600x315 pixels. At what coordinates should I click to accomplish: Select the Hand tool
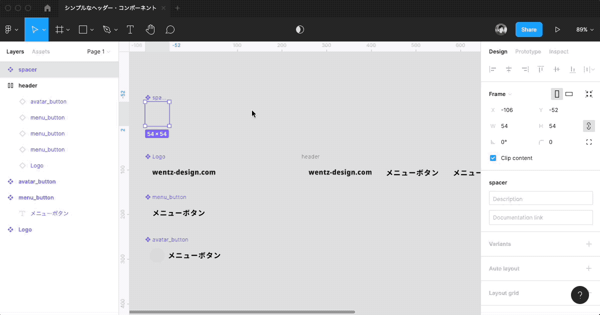coord(150,30)
